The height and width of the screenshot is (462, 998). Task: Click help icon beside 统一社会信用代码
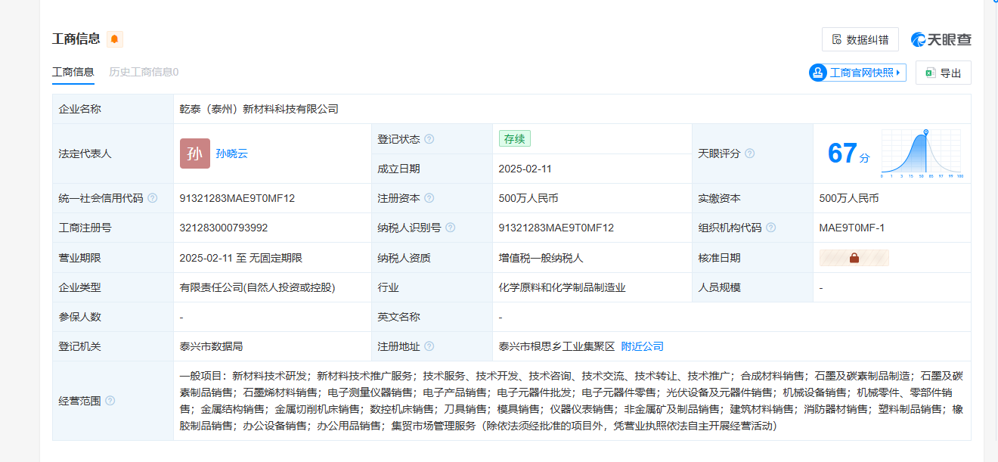[153, 198]
